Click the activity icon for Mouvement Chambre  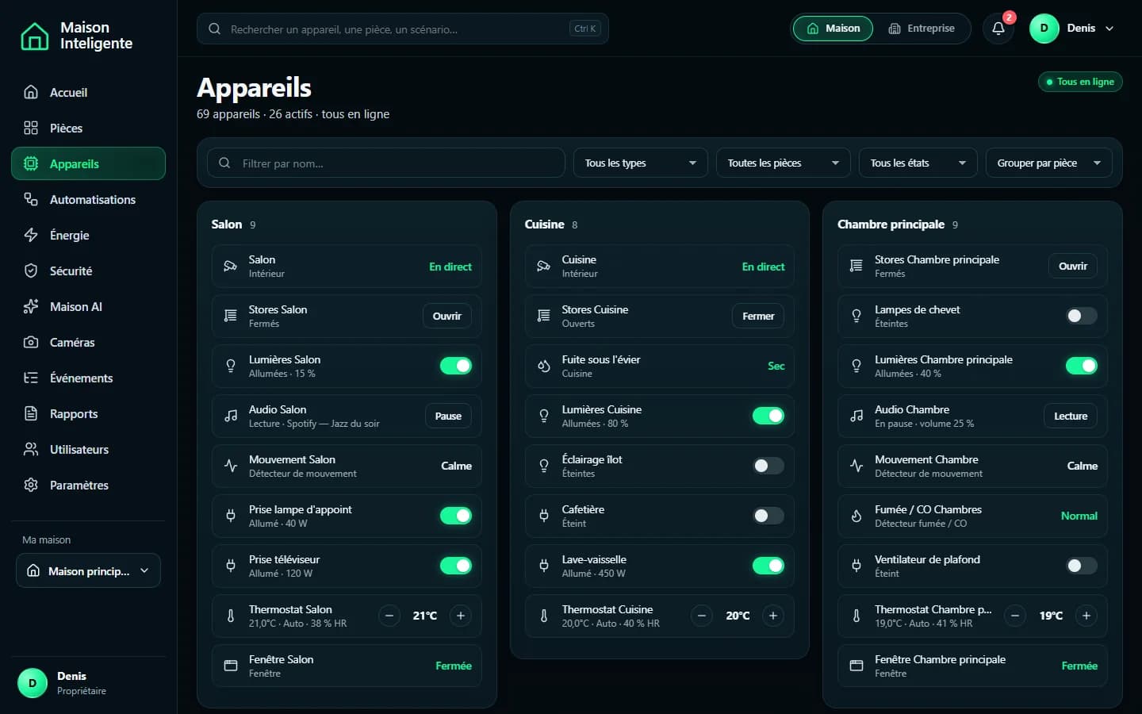click(x=856, y=466)
